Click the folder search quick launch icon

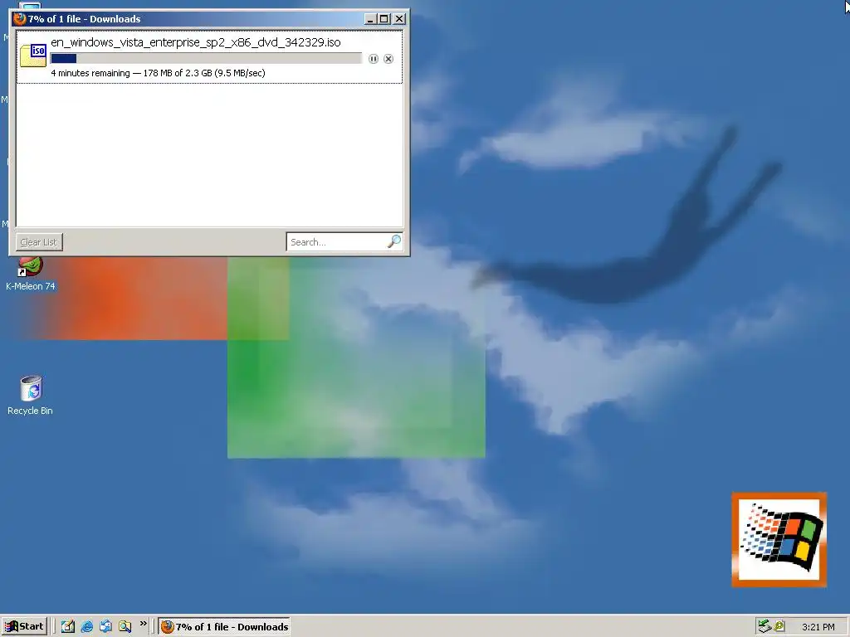pyautogui.click(x=125, y=627)
